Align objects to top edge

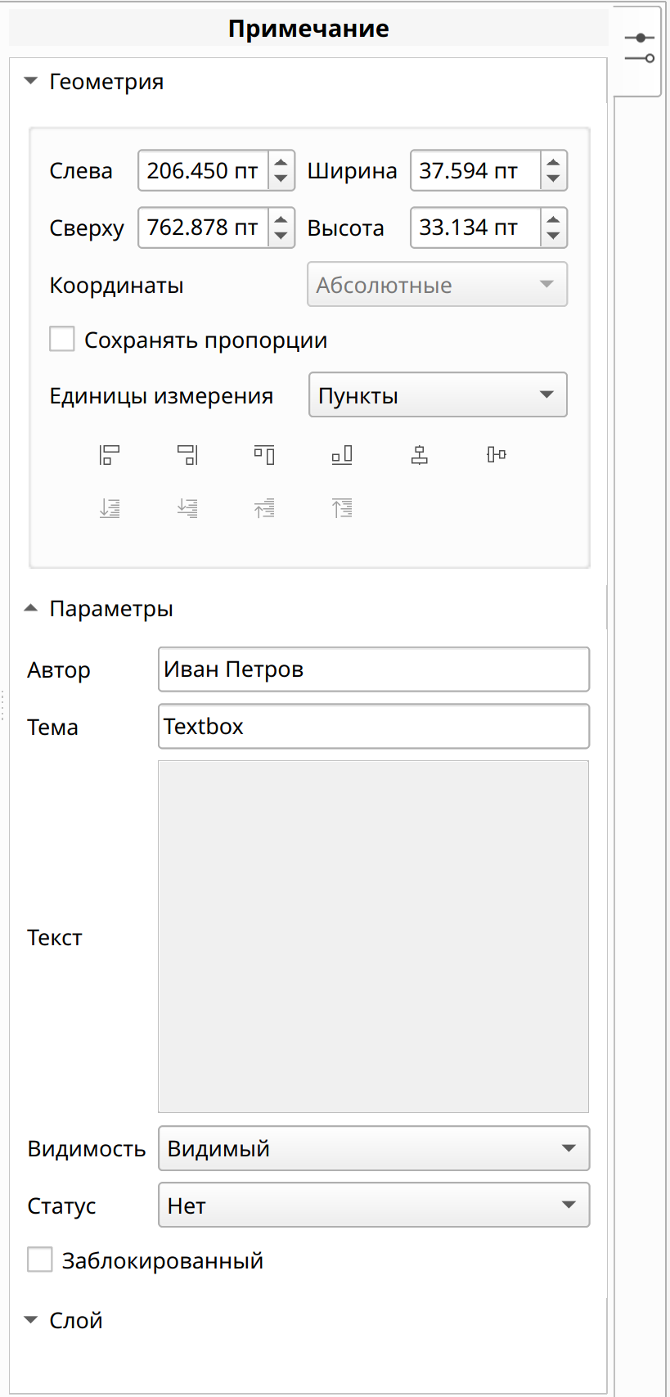coord(264,455)
